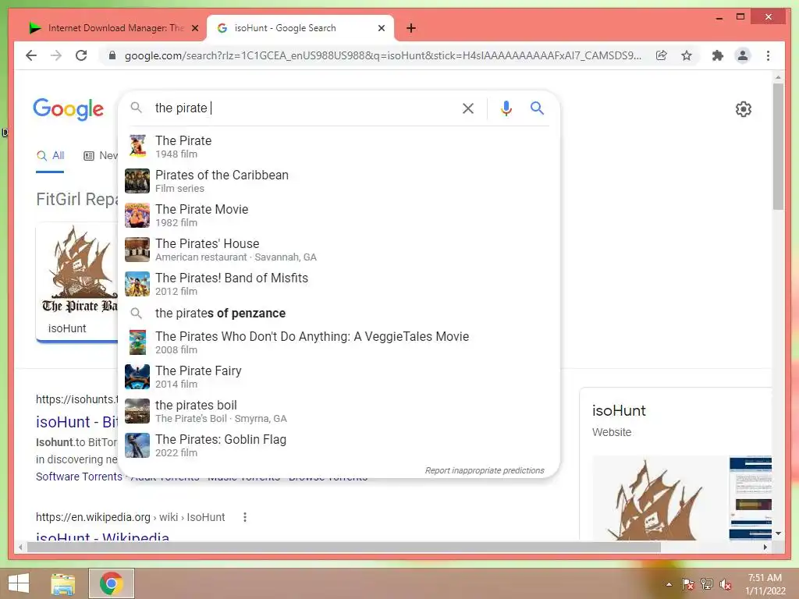
Task: Open options for the Wikipedia result
Action: point(244,517)
